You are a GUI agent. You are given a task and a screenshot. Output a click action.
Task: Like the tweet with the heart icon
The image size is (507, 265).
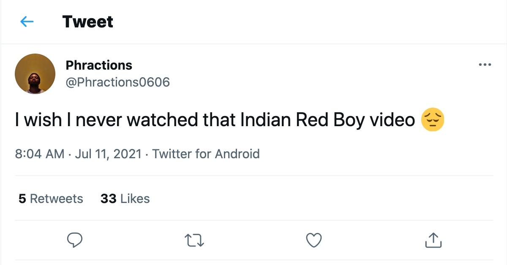[313, 240]
